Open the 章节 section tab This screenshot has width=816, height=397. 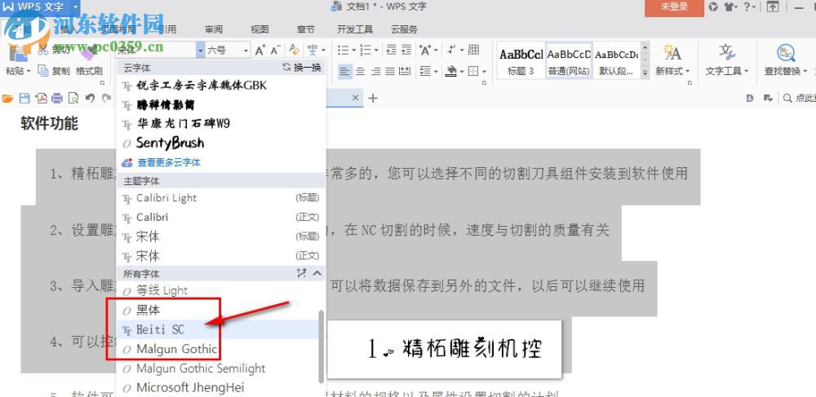click(305, 29)
